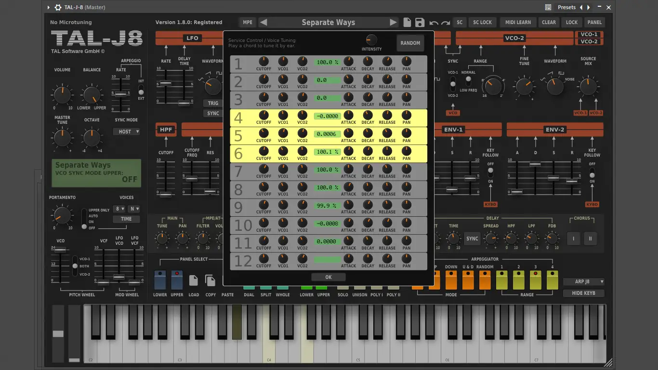Click the Portamento knob
Viewport: 658px width, 370px height.
(x=62, y=215)
